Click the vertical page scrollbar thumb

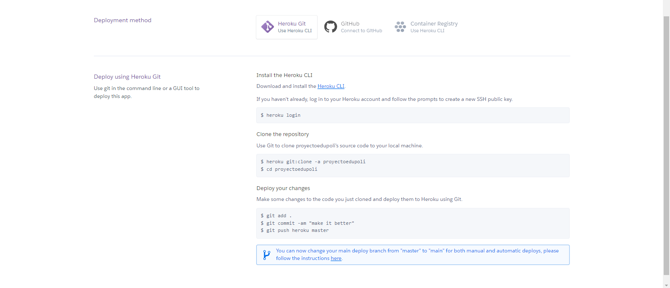click(666, 146)
